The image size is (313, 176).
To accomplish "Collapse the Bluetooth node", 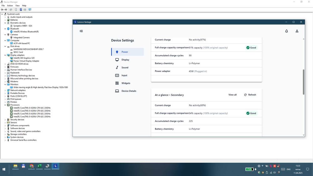I will pyautogui.click(x=5, y=29).
